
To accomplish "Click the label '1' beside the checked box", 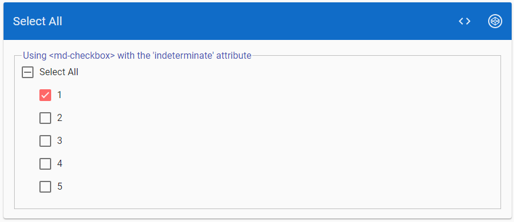I will [x=59, y=95].
